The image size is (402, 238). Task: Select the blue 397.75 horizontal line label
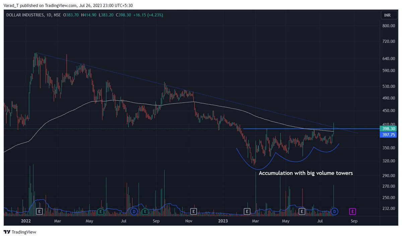tap(389, 134)
